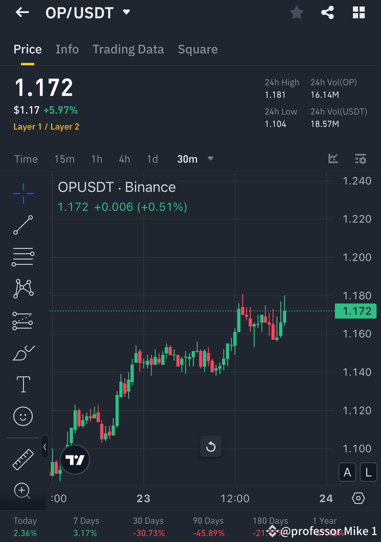Screen dimensions: 381x542
Task: Open the Square tab
Action: tap(197, 49)
